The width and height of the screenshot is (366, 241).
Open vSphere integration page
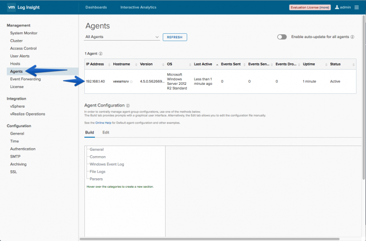tap(17, 107)
